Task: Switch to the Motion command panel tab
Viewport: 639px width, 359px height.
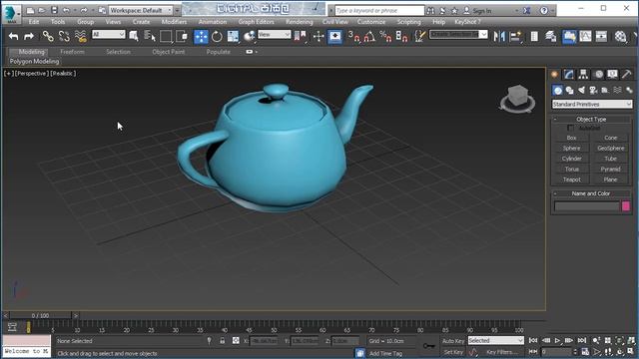Action: click(x=599, y=74)
